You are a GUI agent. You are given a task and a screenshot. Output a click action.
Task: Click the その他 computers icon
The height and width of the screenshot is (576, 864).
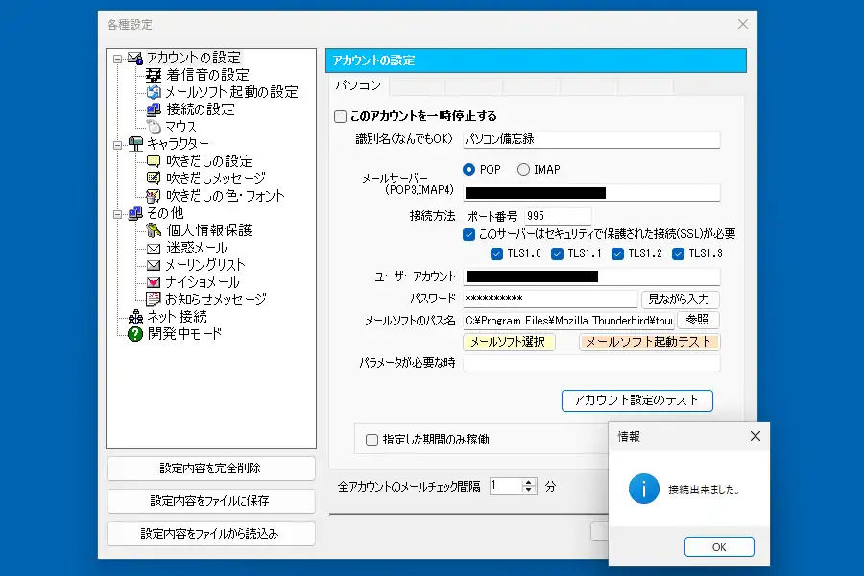135,213
